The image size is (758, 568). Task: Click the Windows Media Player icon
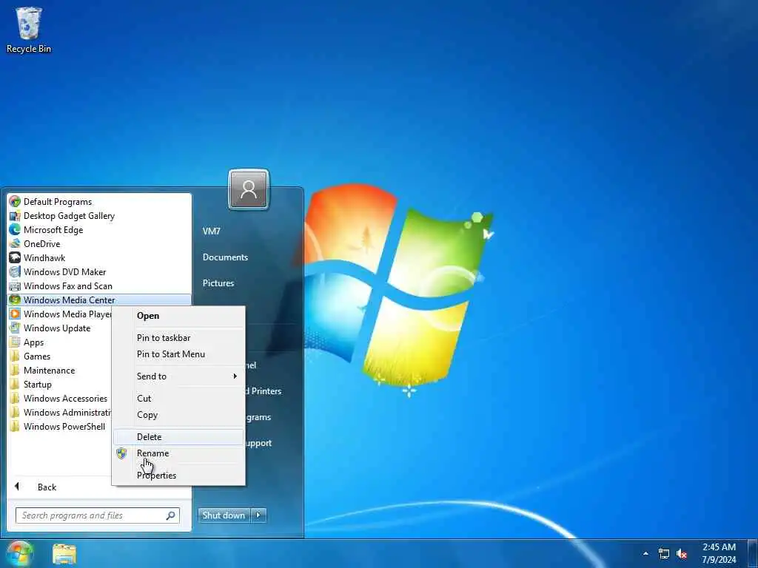click(15, 314)
